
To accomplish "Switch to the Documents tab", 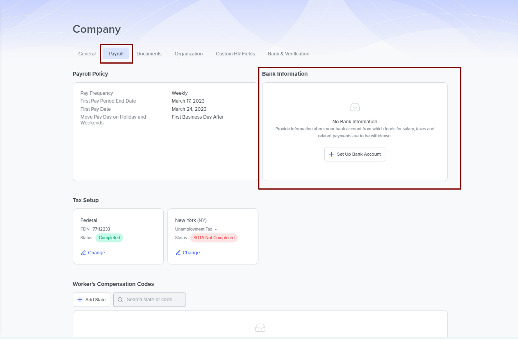I will [149, 54].
